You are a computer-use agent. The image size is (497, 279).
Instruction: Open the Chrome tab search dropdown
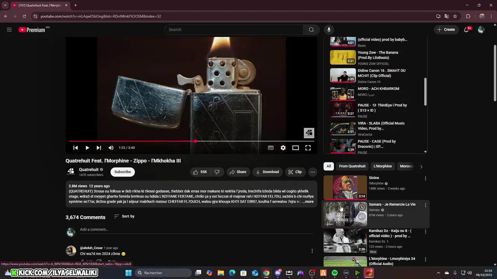click(x=5, y=5)
